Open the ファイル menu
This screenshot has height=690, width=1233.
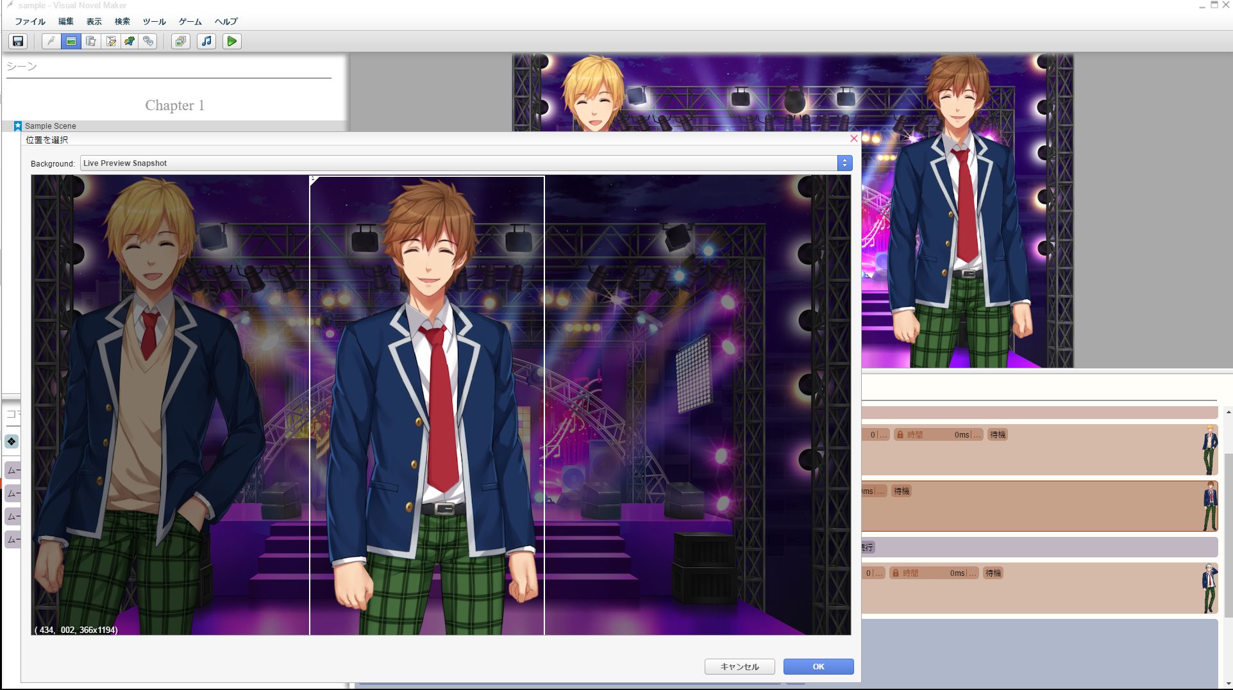pos(30,21)
